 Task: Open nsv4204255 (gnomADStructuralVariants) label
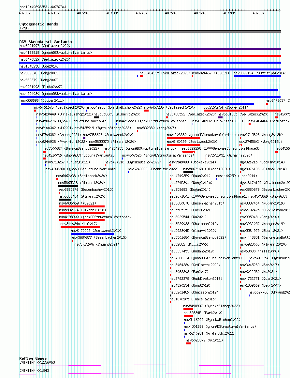point(140,148)
